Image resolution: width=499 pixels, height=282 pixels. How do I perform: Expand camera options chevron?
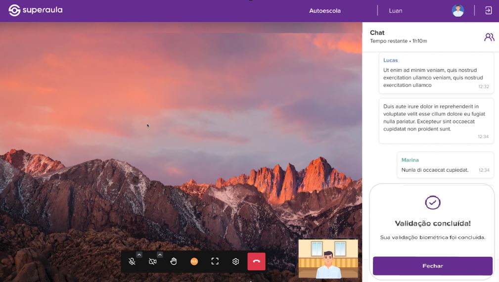[x=160, y=255]
